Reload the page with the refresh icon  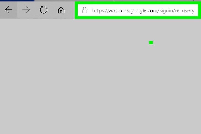[44, 10]
